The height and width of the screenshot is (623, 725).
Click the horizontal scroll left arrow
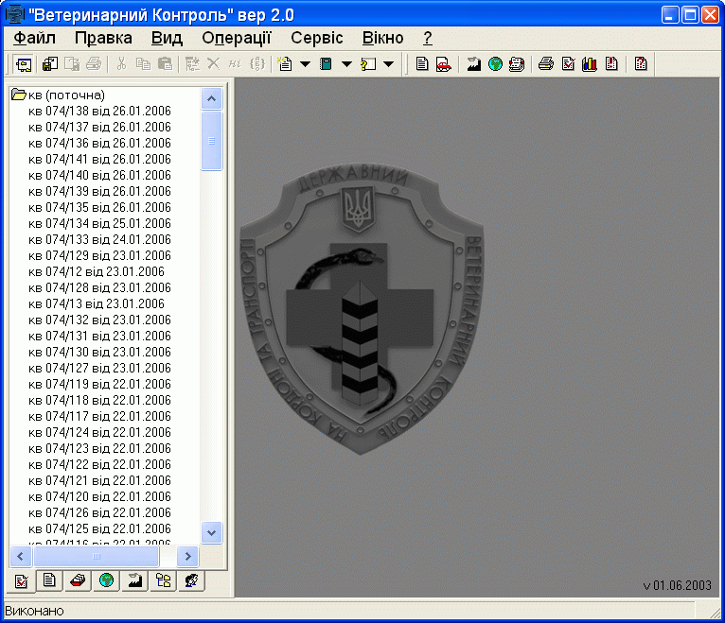[20, 556]
